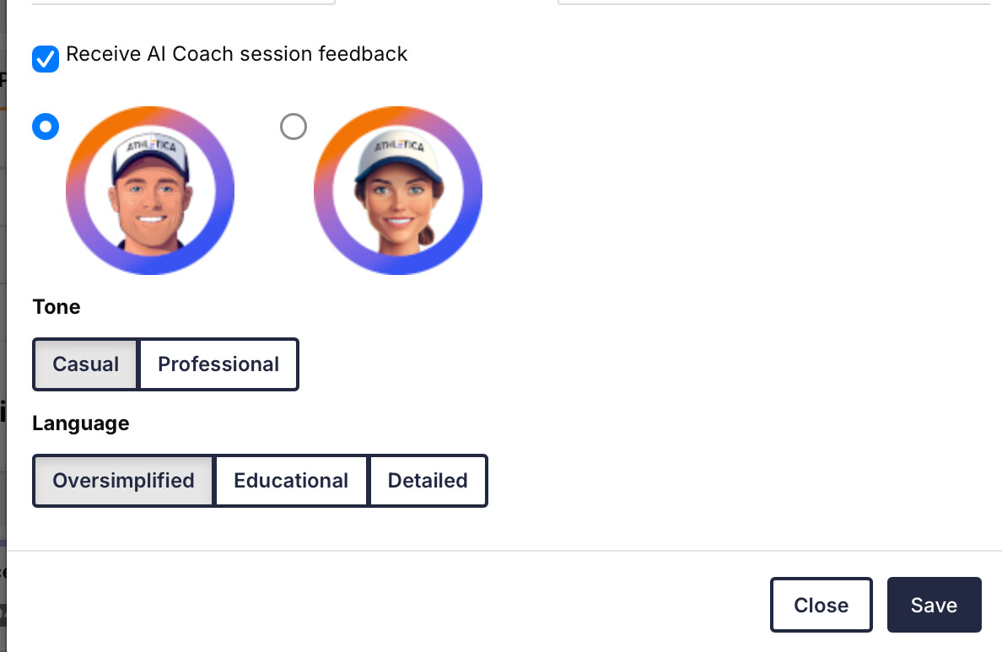This screenshot has width=1002, height=652.
Task: Switch tone to Professional
Action: click(x=218, y=364)
